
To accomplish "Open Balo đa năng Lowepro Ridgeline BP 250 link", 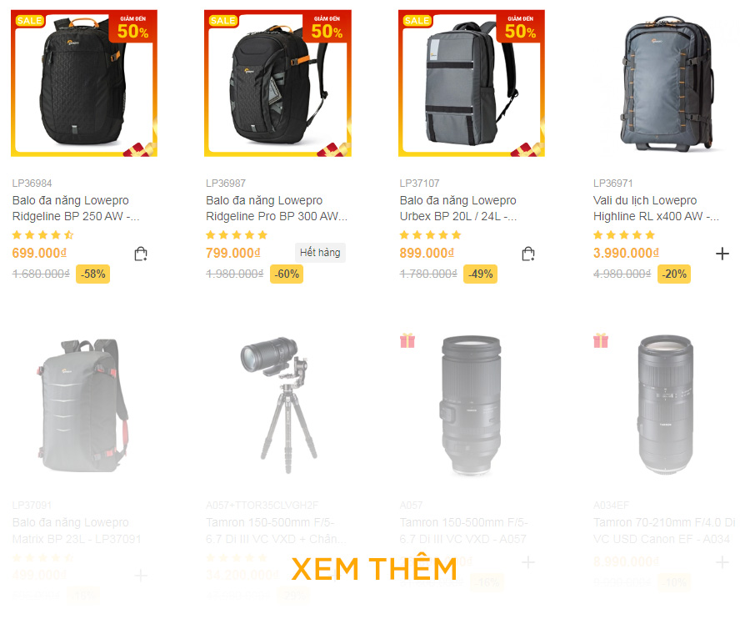I will [76, 209].
